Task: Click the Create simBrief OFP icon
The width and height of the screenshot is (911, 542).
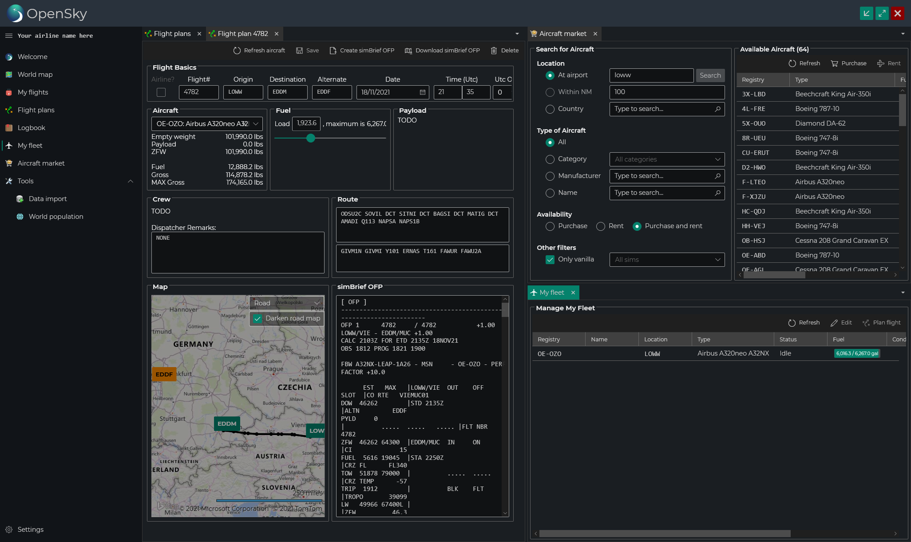Action: tap(333, 51)
